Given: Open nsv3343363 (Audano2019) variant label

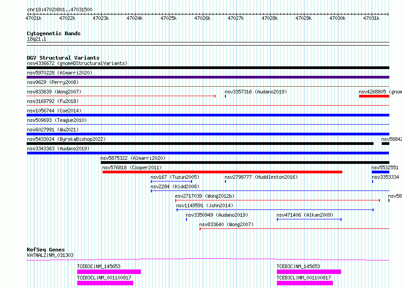Looking at the screenshot, I should (x=58, y=149).
